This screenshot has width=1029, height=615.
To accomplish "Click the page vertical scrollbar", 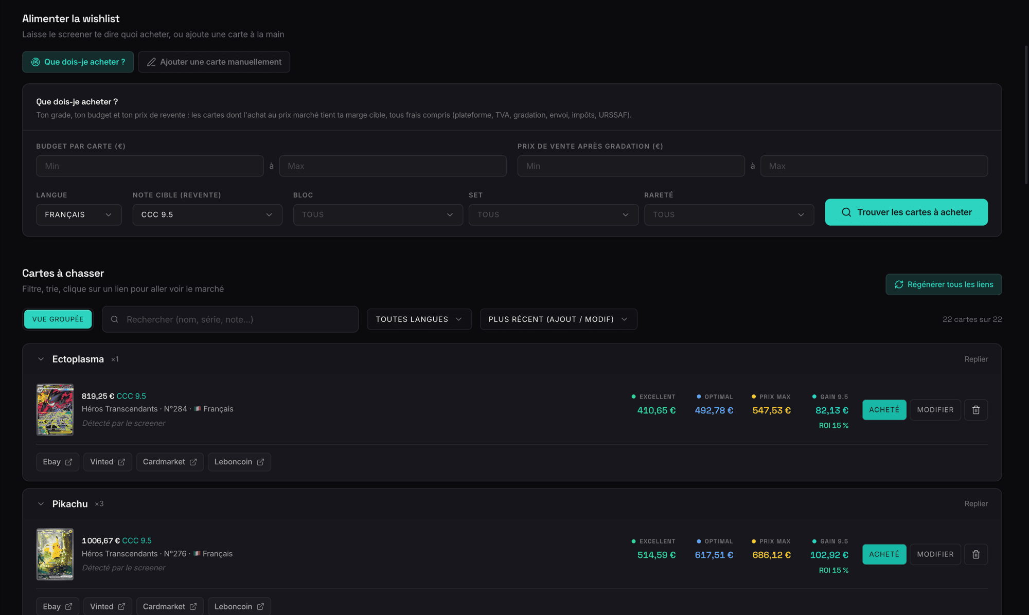I will click(x=1026, y=114).
